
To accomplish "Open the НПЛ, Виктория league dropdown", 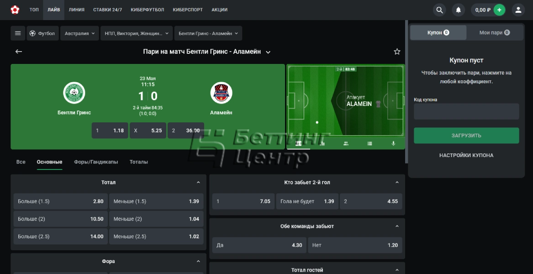I will [136, 33].
